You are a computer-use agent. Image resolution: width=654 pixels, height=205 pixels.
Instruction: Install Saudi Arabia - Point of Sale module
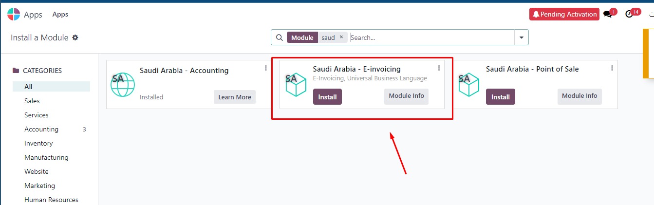[500, 97]
